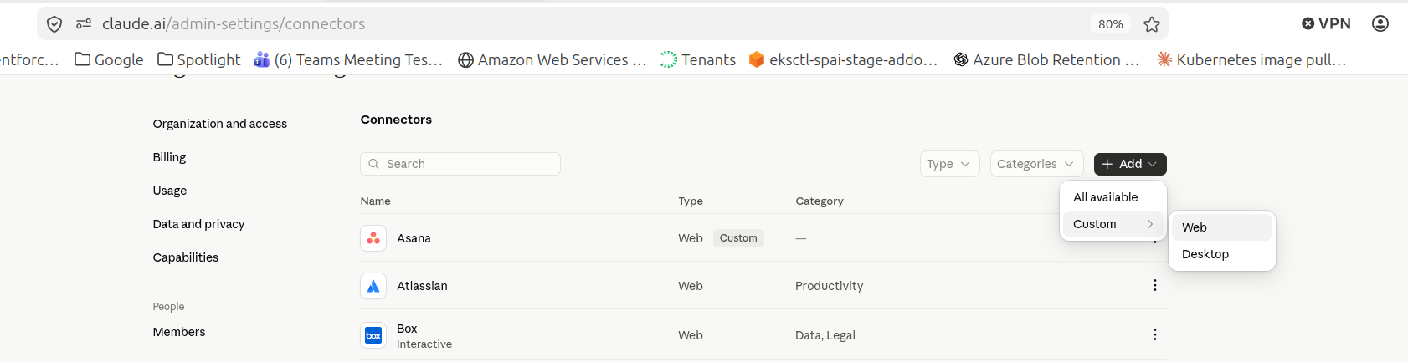
Task: Click the Custom badge on Asana row
Action: [x=738, y=238]
